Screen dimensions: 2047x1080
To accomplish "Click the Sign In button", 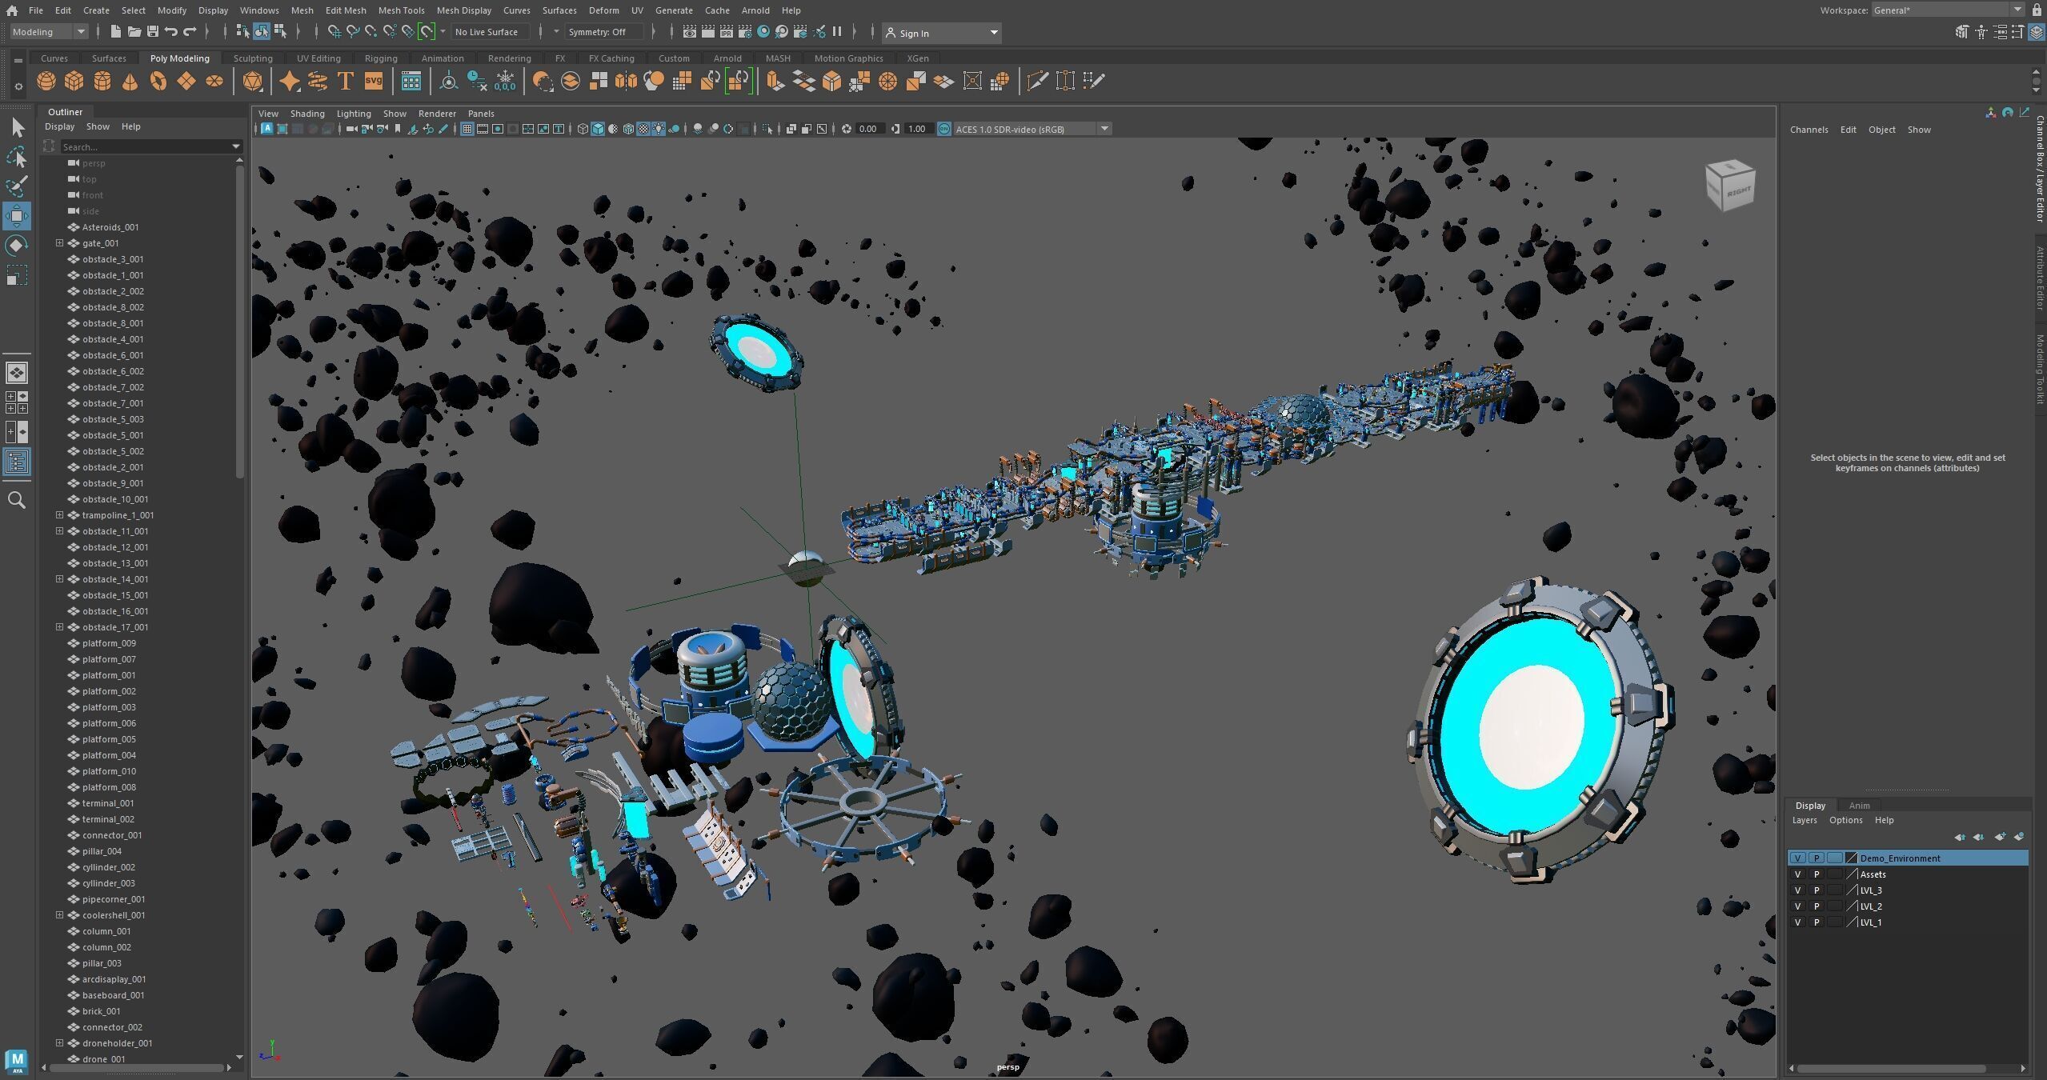I will (913, 33).
